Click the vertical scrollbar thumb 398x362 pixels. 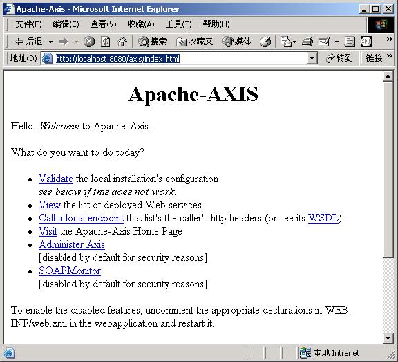(x=388, y=170)
